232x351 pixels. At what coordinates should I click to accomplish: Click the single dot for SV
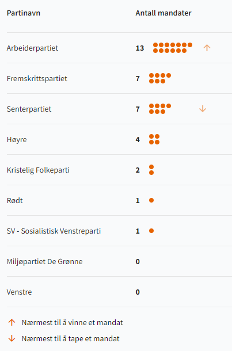point(151,231)
